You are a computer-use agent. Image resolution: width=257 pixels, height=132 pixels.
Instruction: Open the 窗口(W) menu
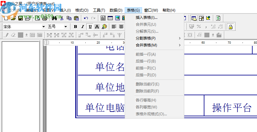(x=151, y=10)
